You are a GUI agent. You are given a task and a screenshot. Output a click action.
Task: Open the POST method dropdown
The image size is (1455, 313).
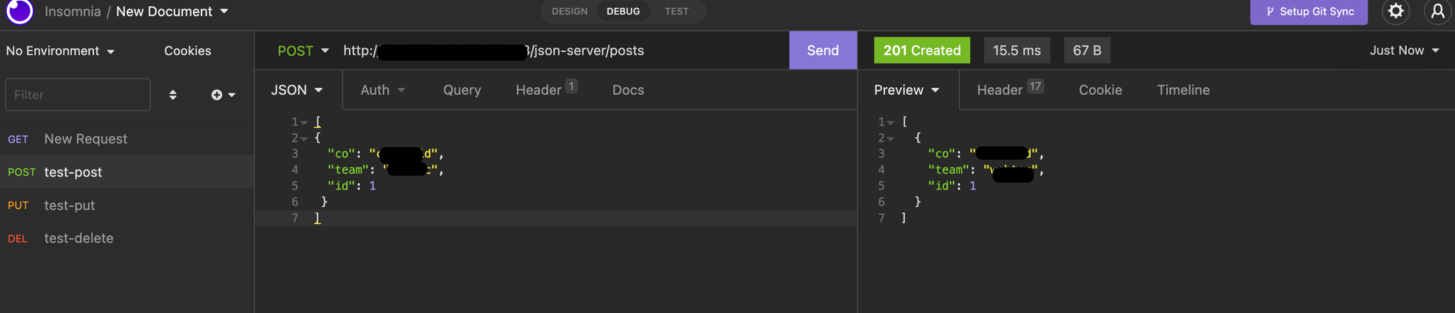point(303,50)
